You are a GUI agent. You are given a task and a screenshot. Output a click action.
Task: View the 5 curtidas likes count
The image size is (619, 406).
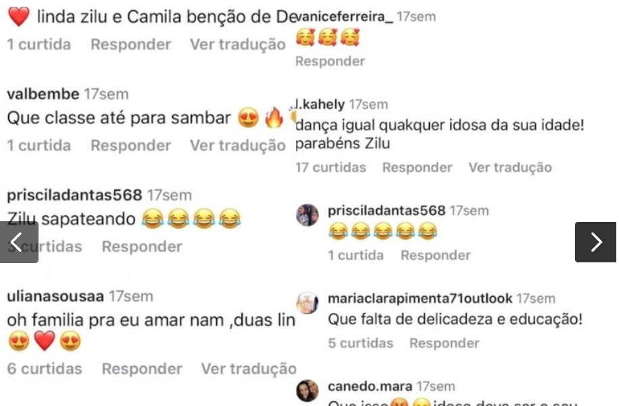pyautogui.click(x=361, y=343)
